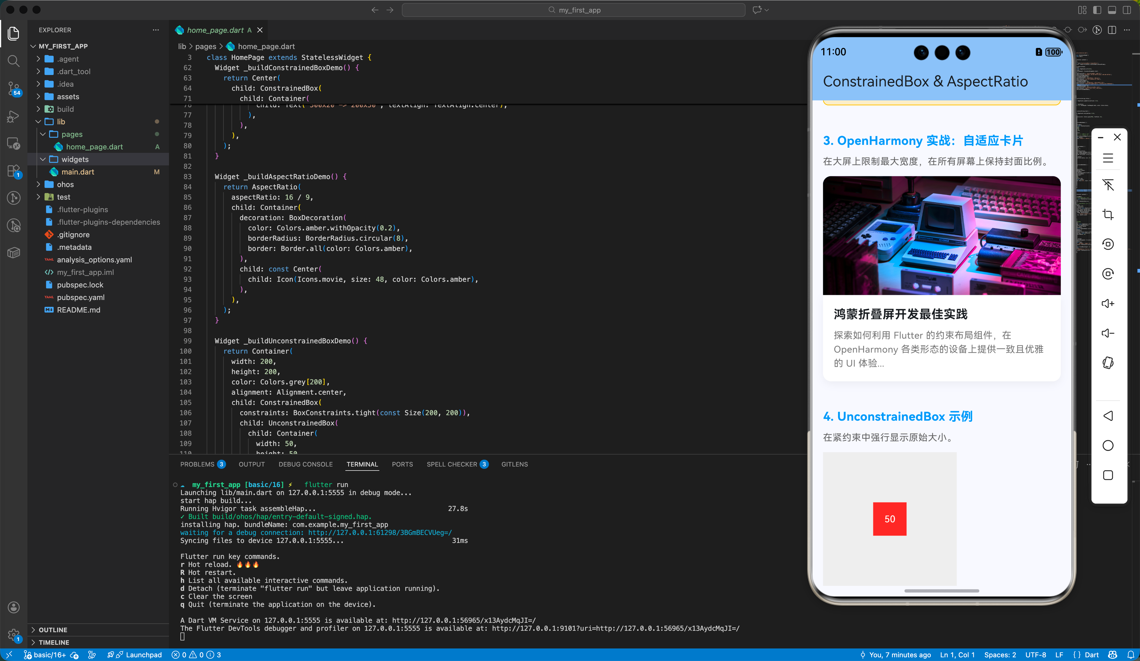Open the Search view in activity bar
This screenshot has width=1140, height=661.
14,60
